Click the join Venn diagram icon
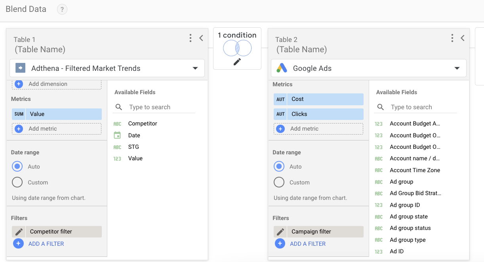 [237, 48]
